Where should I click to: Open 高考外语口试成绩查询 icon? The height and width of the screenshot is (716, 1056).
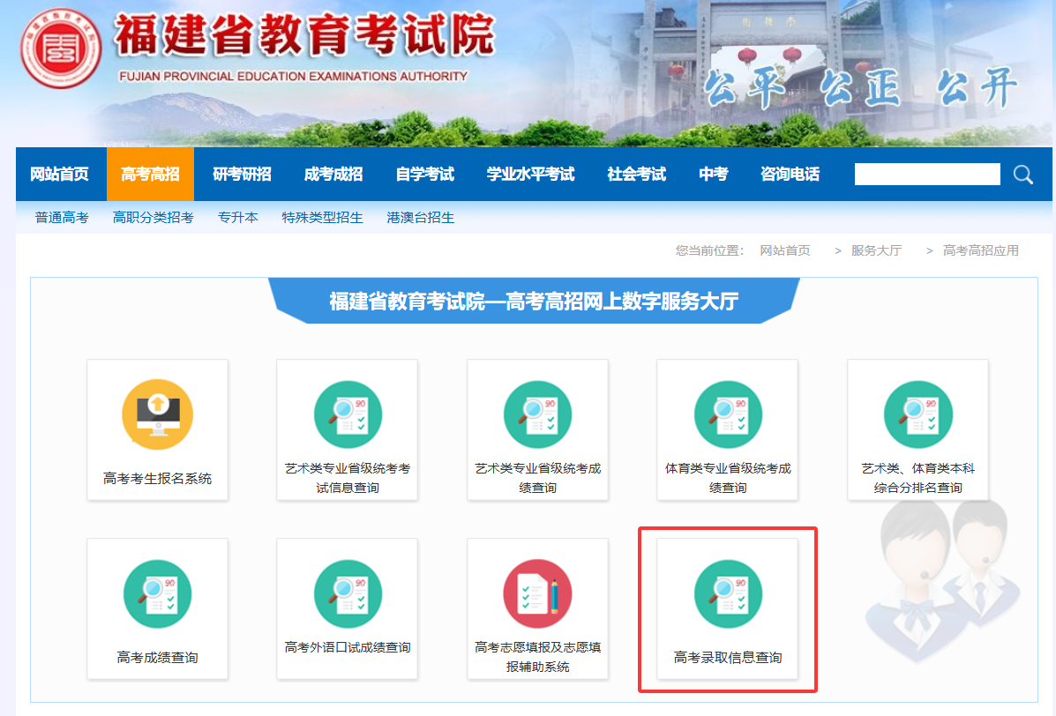pos(348,593)
